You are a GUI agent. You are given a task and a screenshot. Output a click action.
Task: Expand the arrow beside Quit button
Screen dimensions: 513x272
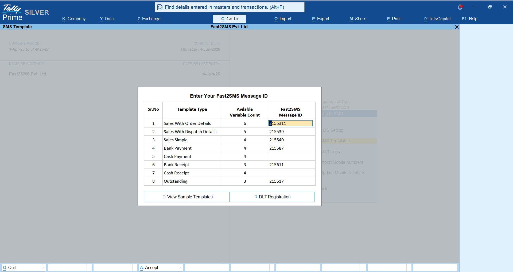[x=43, y=267]
